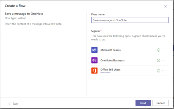
Task: Click the Next button
Action: coord(143,103)
